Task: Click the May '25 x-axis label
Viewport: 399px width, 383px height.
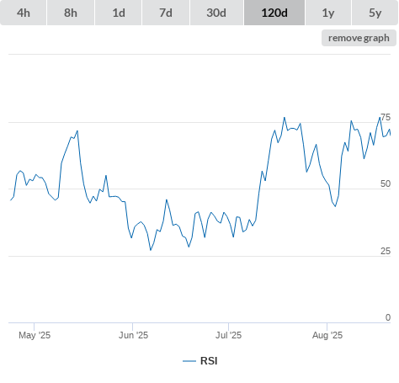Action: tap(35, 335)
